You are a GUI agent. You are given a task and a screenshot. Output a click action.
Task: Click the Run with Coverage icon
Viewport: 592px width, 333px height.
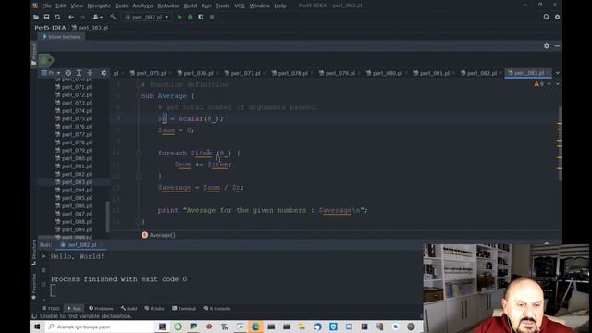tap(201, 17)
